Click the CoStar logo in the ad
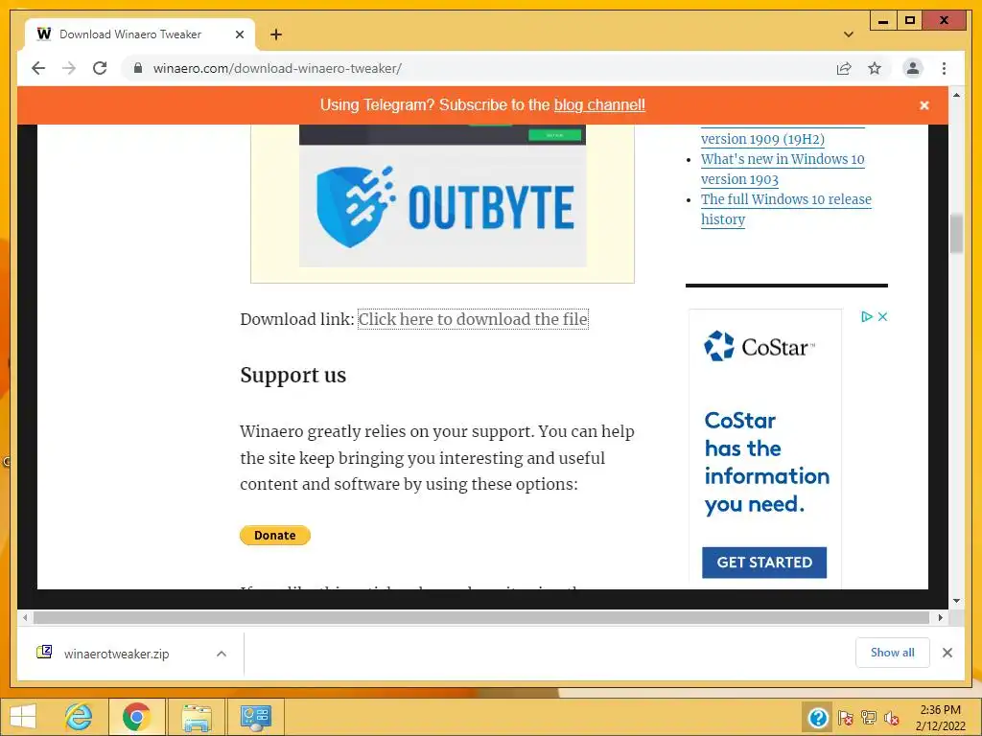Image resolution: width=982 pixels, height=736 pixels. tap(760, 346)
